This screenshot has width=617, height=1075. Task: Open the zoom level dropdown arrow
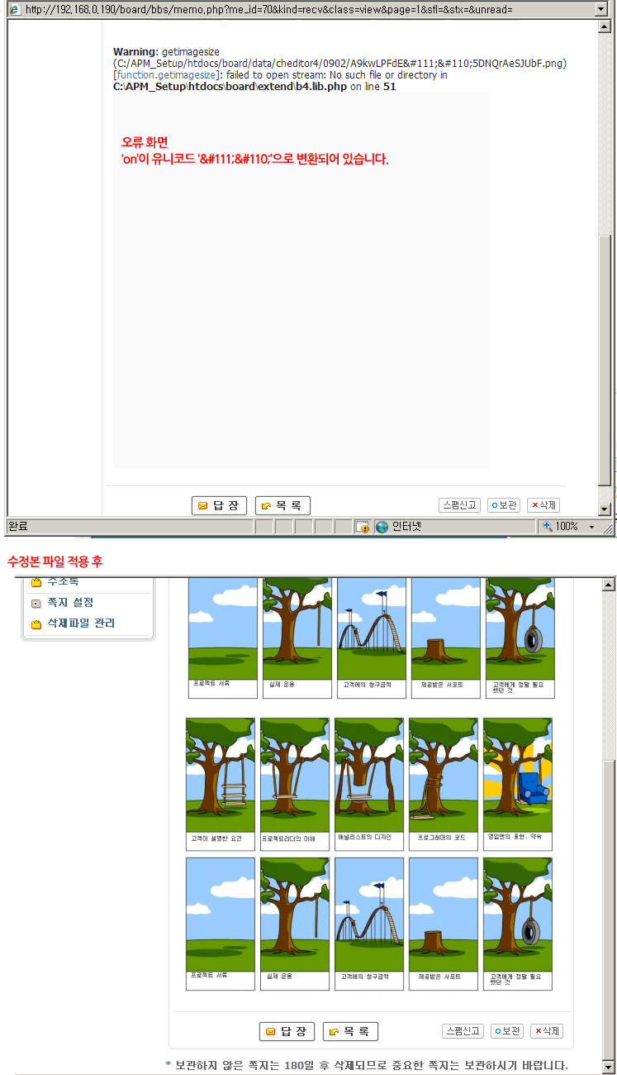pyautogui.click(x=591, y=527)
